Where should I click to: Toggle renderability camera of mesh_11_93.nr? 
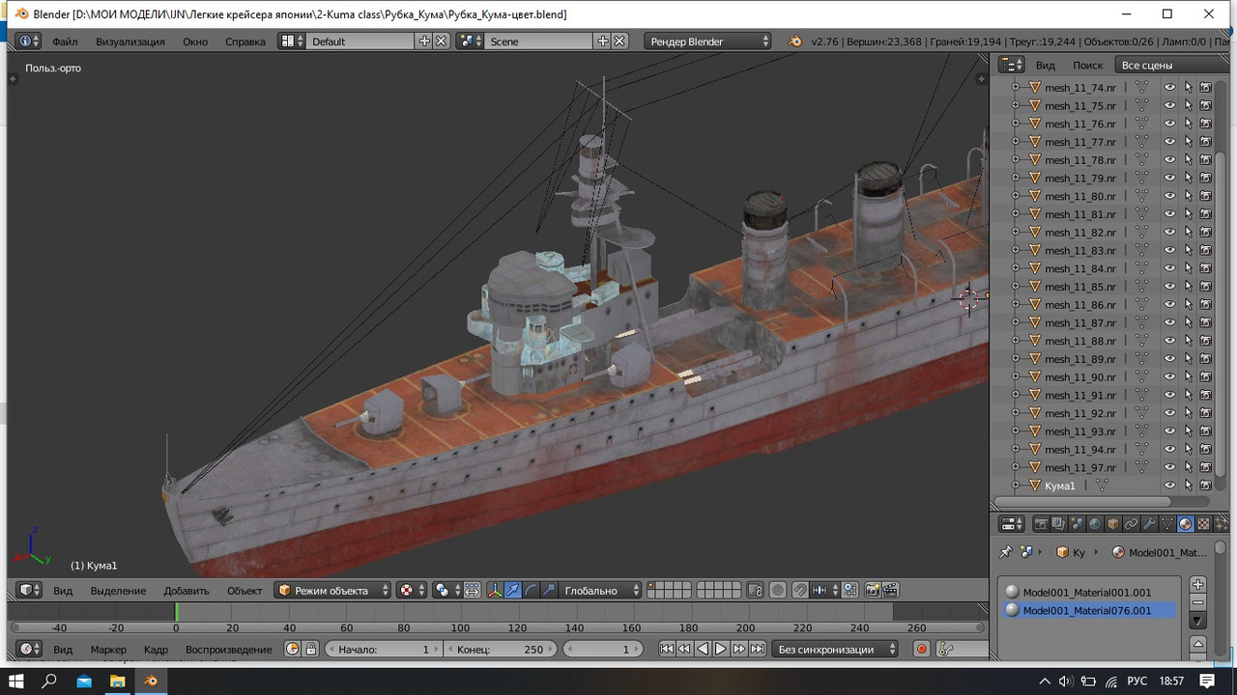(1206, 431)
